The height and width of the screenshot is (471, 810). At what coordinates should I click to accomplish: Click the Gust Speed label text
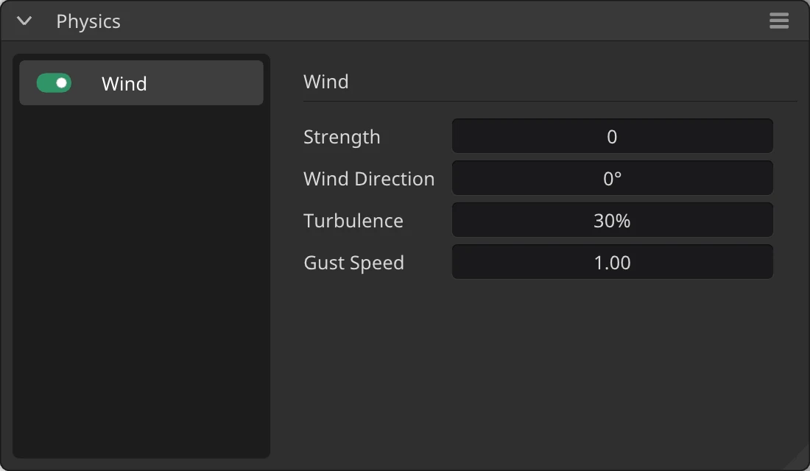coord(354,263)
